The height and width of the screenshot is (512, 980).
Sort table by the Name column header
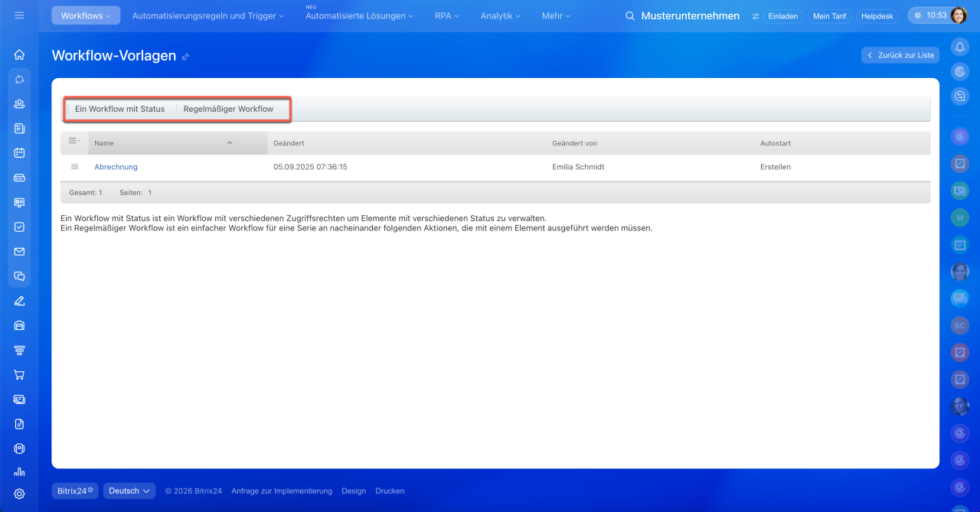coord(104,143)
